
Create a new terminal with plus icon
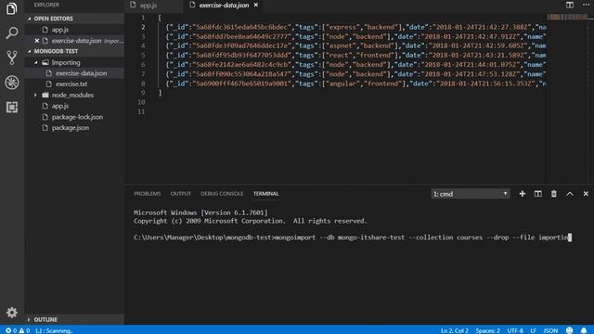pyautogui.click(x=522, y=194)
